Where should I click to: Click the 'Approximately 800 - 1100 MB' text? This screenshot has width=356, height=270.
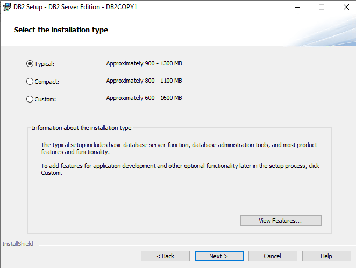point(144,81)
